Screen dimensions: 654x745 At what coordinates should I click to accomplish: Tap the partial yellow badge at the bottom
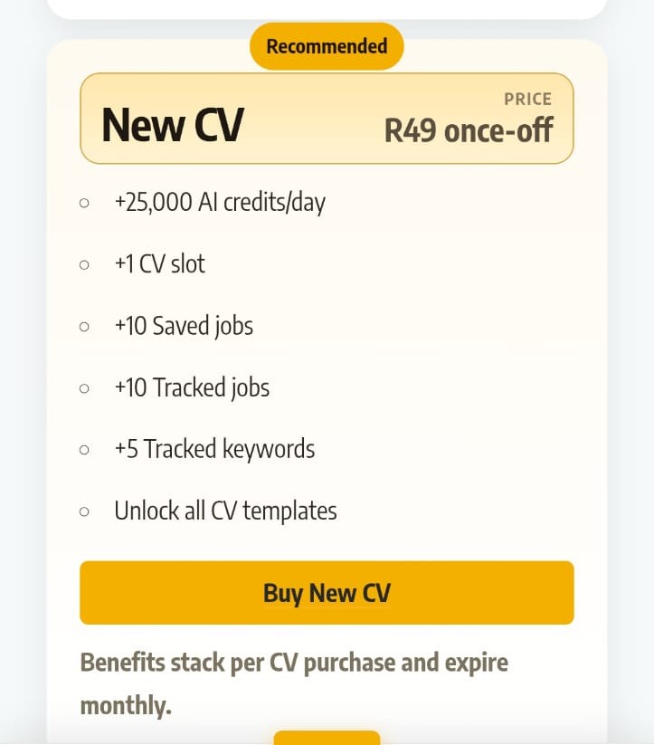point(327,738)
